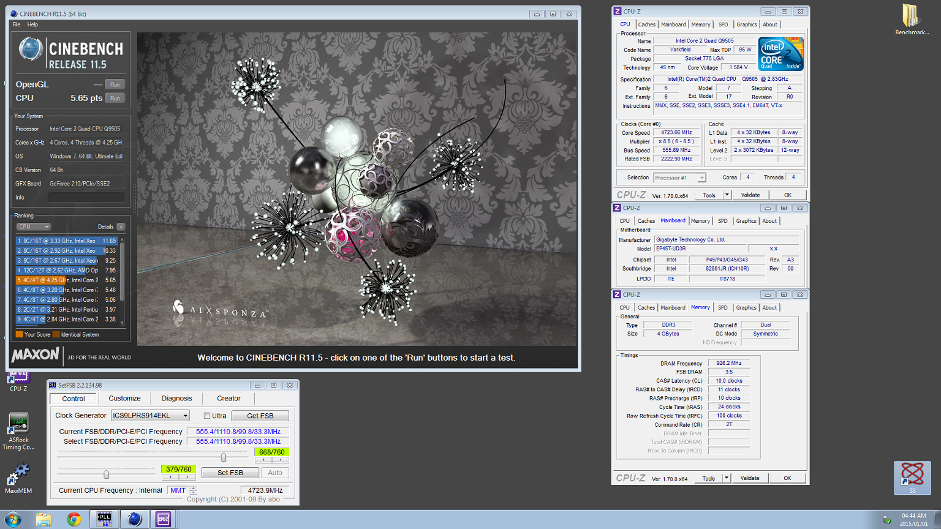Click Tools button in the CPU-Z CPU window
Viewport: 941px width, 529px height.
click(709, 195)
